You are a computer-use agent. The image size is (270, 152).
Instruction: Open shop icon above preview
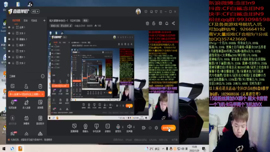tap(147, 23)
